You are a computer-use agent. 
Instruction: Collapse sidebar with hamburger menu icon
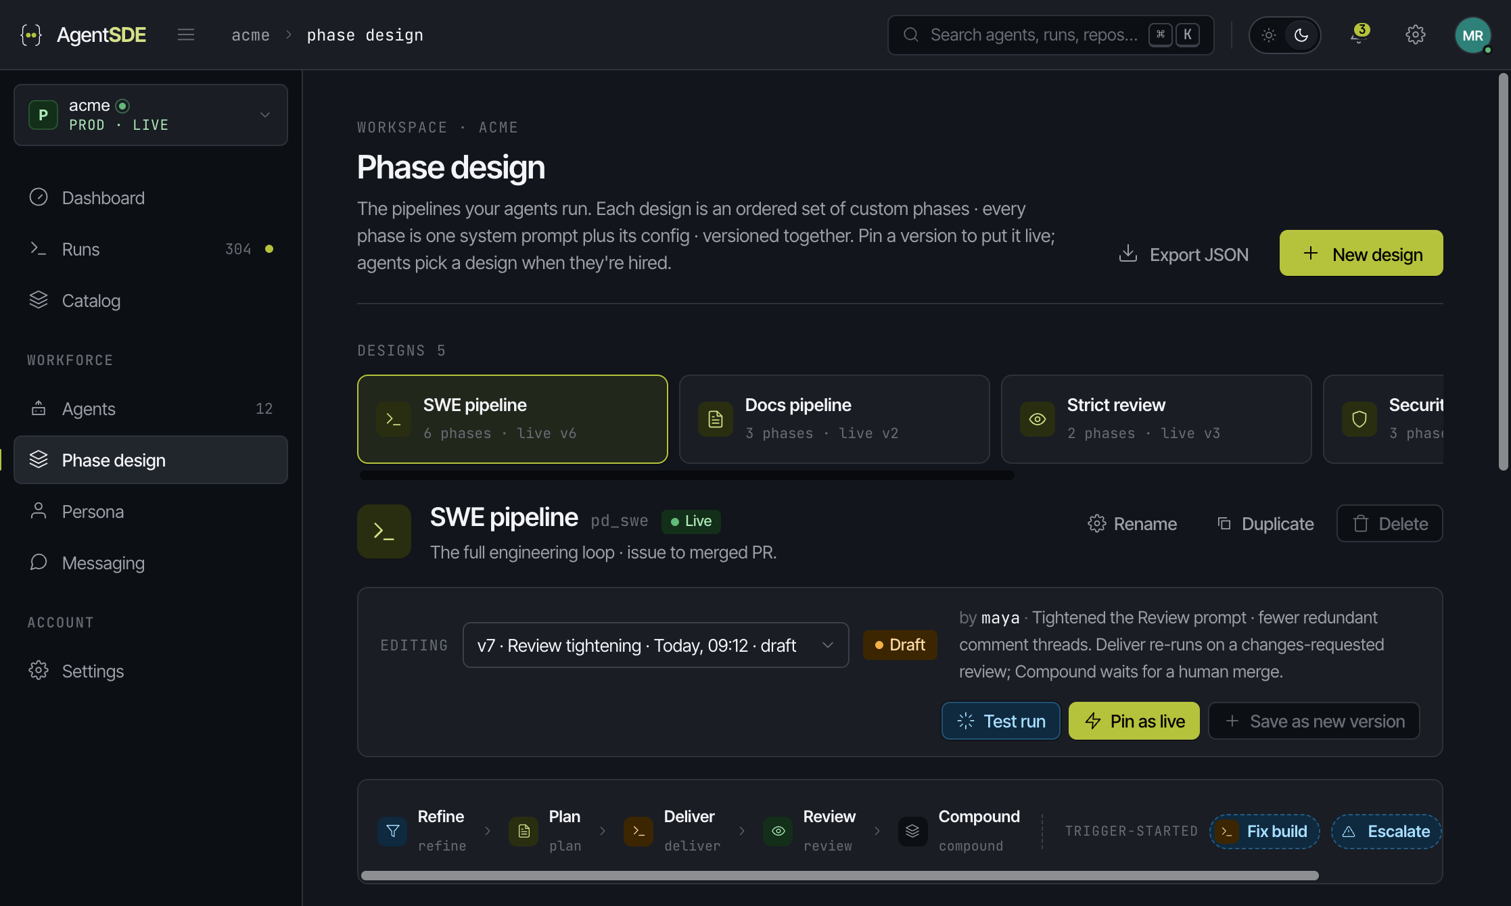point(186,34)
